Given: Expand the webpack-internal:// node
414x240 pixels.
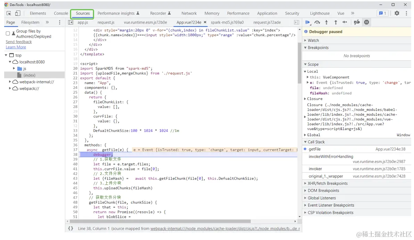Looking at the screenshot, I should 10,82.
